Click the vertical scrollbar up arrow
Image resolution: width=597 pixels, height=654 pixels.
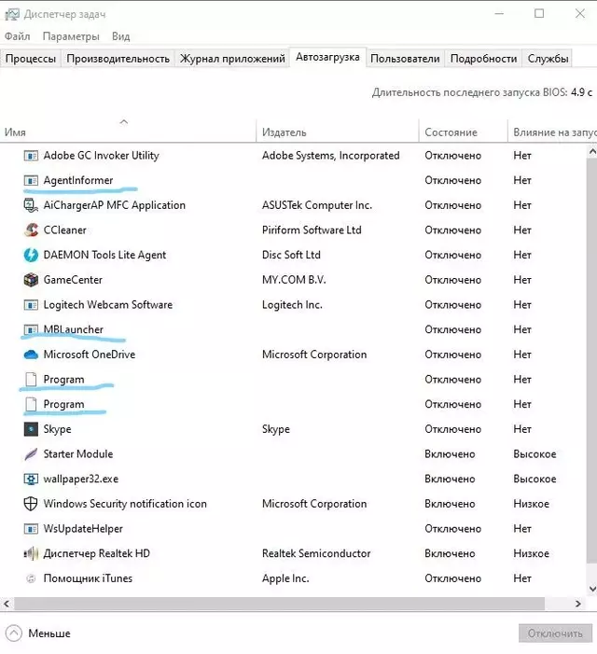tap(592, 152)
